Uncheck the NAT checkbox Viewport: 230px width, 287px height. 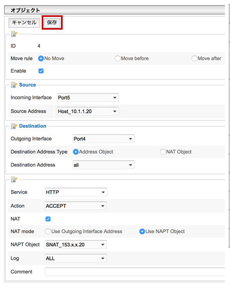tap(48, 219)
